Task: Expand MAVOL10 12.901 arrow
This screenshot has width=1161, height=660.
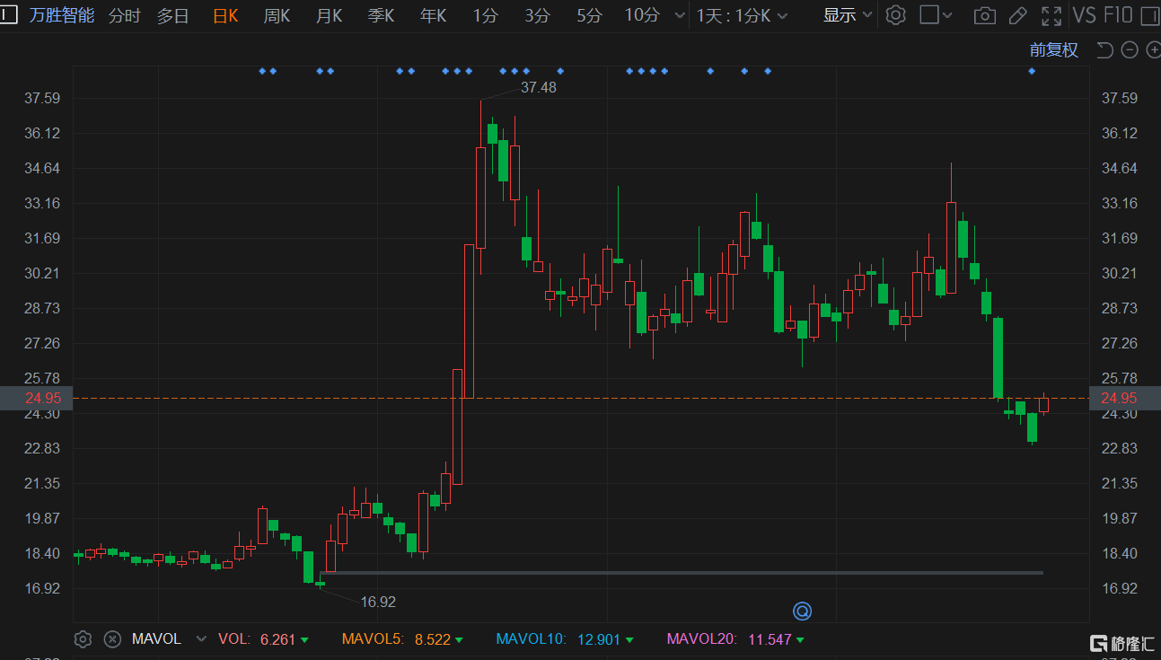Action: (629, 640)
